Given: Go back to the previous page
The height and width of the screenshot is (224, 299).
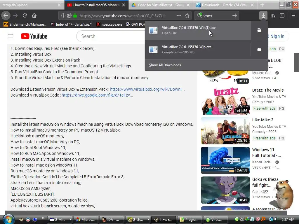Looking at the screenshot, I should coord(6,16).
